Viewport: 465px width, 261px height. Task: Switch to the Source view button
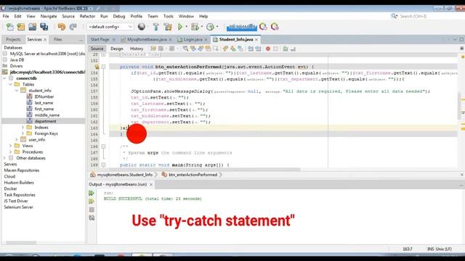[x=97, y=49]
